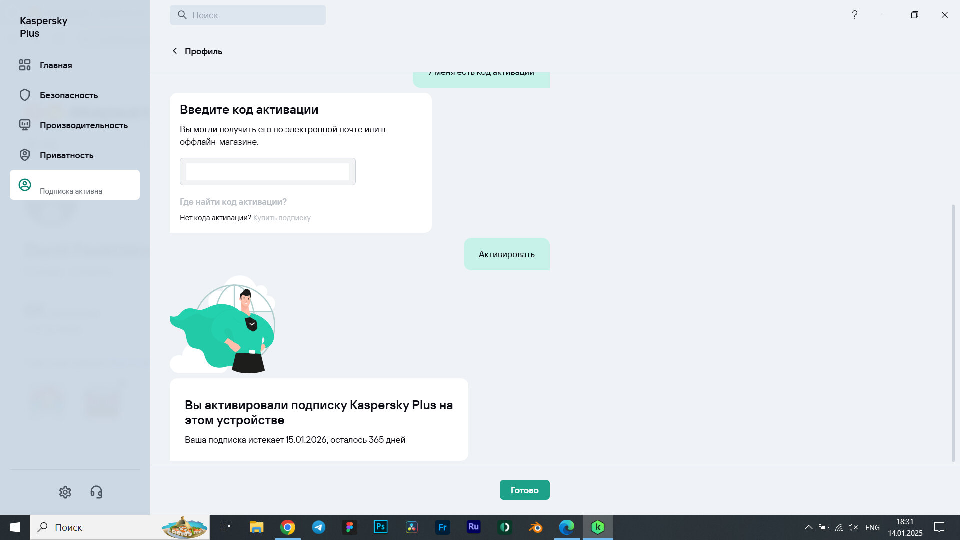Open Telegram from the taskbar
This screenshot has width=960, height=540.
[x=319, y=527]
